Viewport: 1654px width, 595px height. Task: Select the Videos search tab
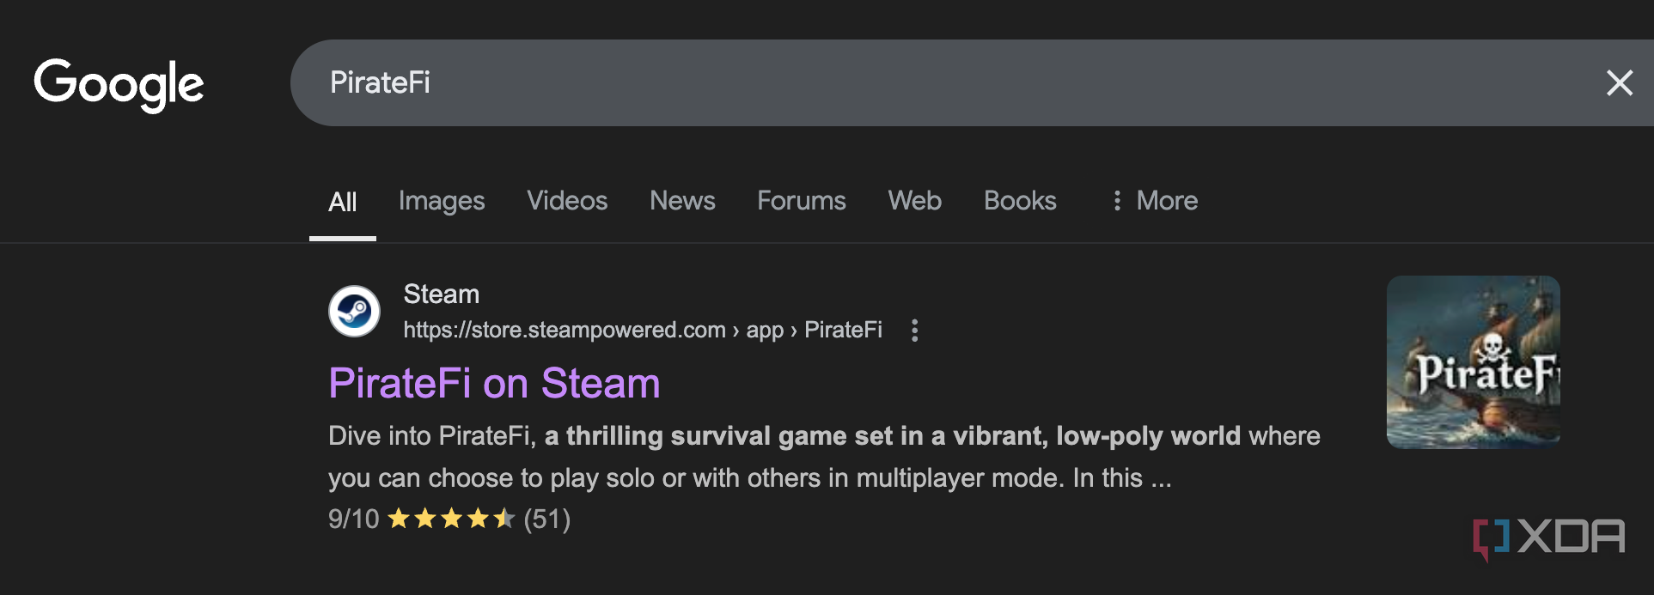click(x=566, y=200)
